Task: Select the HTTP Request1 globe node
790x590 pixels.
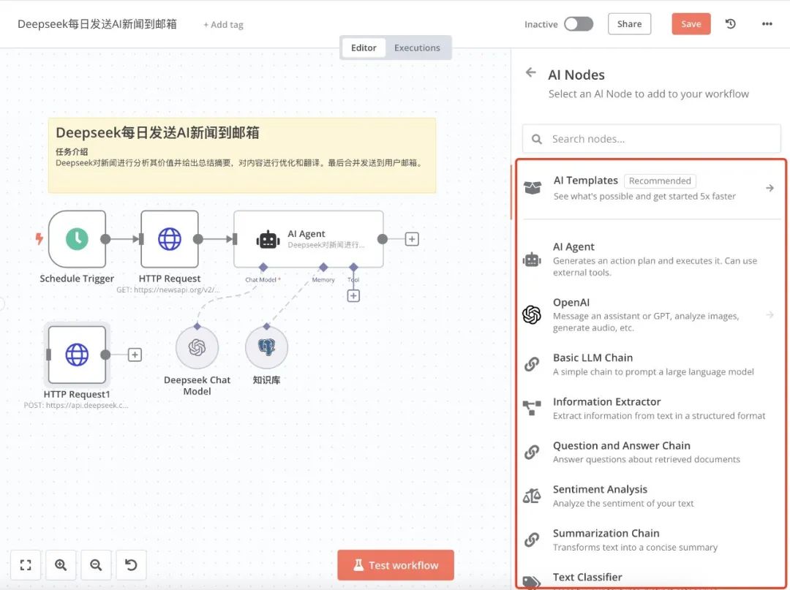Action: pyautogui.click(x=77, y=355)
